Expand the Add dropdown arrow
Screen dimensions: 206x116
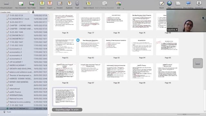(x=123, y=9)
